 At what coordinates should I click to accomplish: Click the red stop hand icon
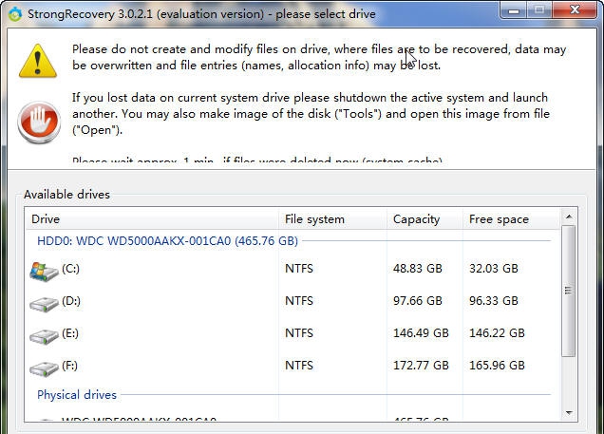(39, 122)
